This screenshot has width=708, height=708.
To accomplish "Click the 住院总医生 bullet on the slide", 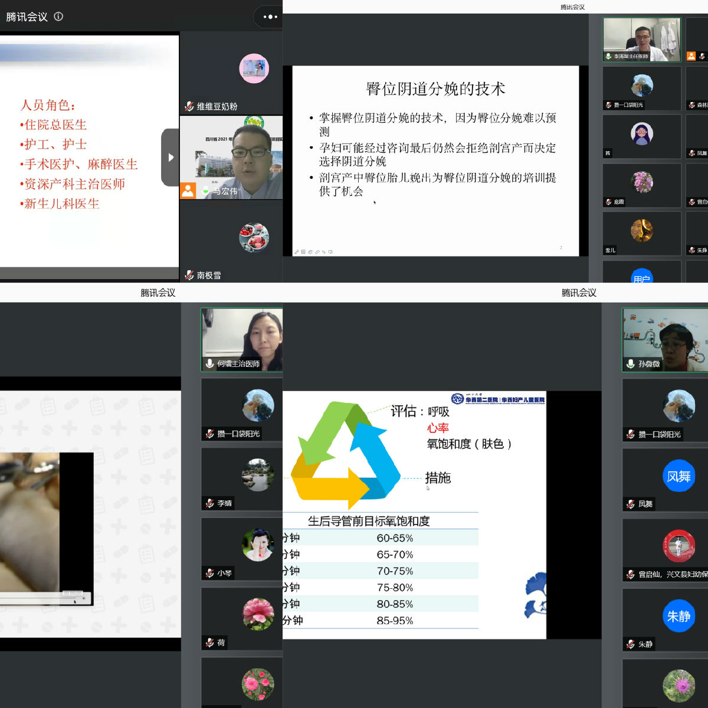I will tap(53, 125).
